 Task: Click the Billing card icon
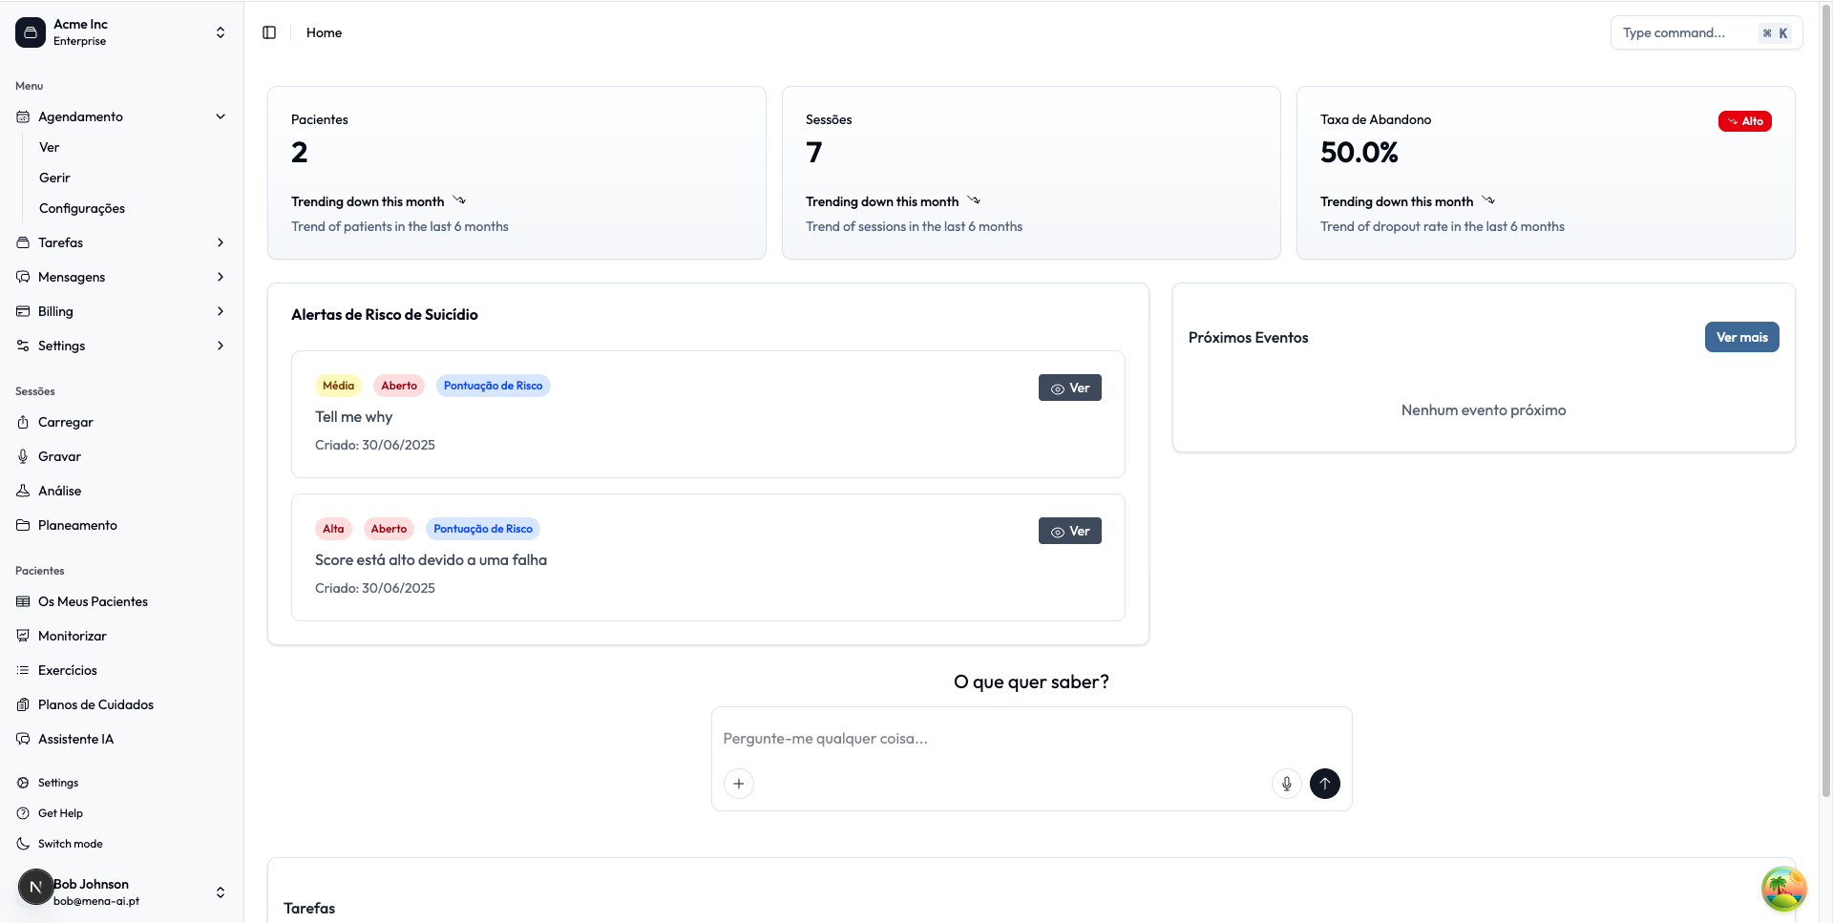23,311
